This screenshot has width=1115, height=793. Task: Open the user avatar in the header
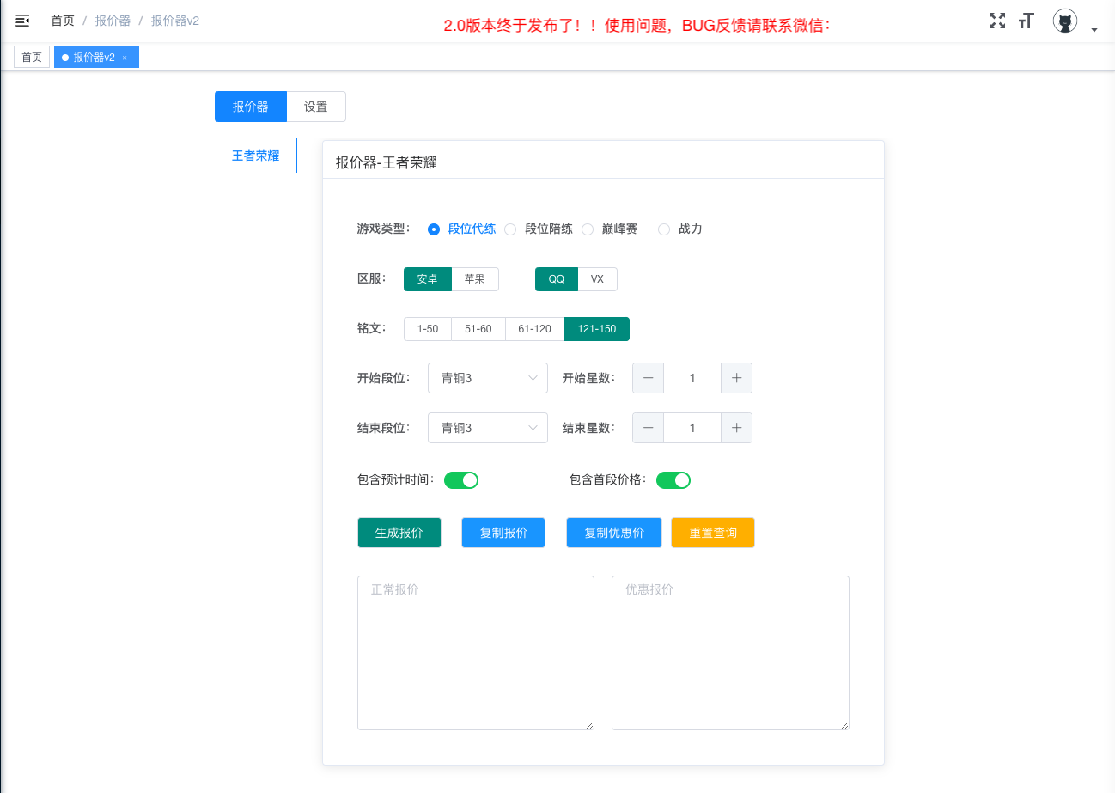pos(1064,21)
